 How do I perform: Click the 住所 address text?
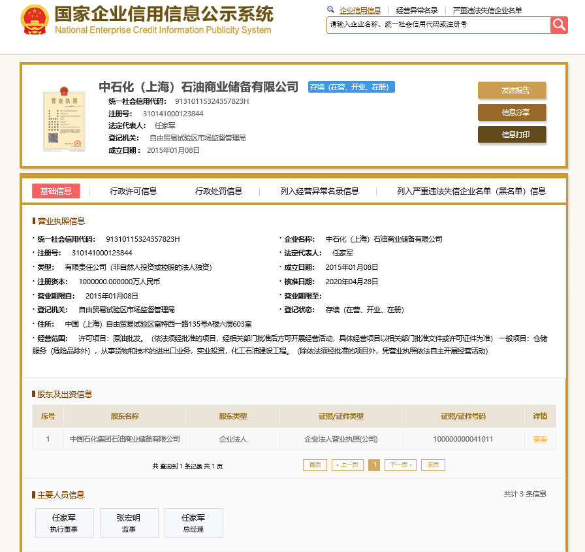(x=159, y=324)
